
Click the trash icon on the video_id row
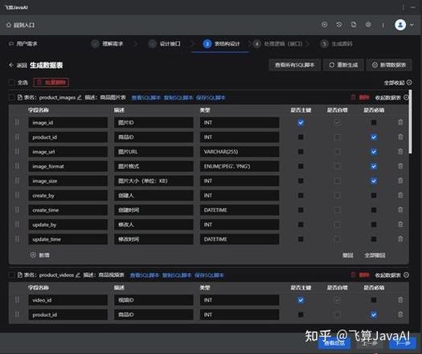click(x=400, y=300)
